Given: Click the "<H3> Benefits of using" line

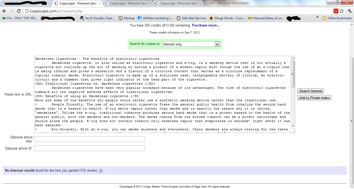Looking at the screenshot, I should tap(87, 96).
